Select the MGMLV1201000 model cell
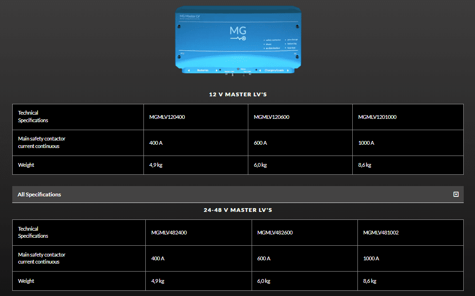Viewport: 475px width, 296px height. (x=377, y=117)
